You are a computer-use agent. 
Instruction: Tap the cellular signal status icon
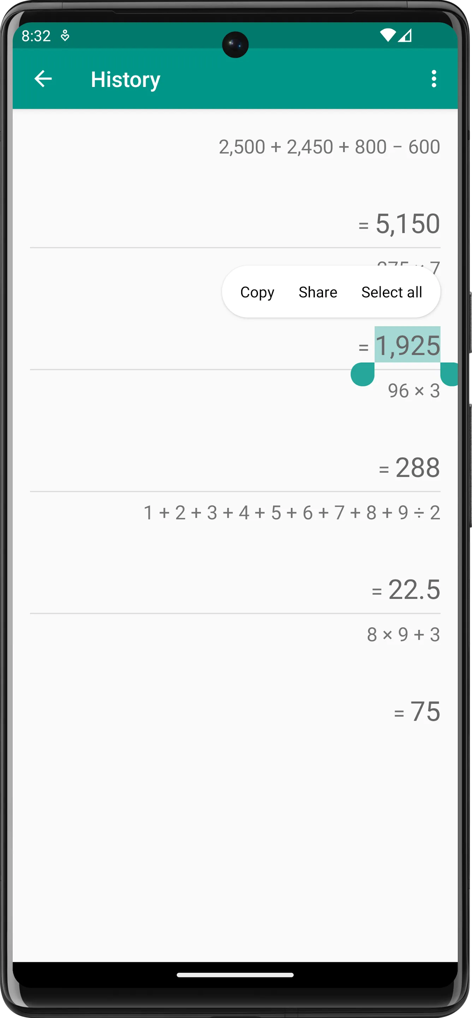click(405, 36)
